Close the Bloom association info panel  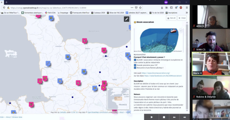pos(182,18)
